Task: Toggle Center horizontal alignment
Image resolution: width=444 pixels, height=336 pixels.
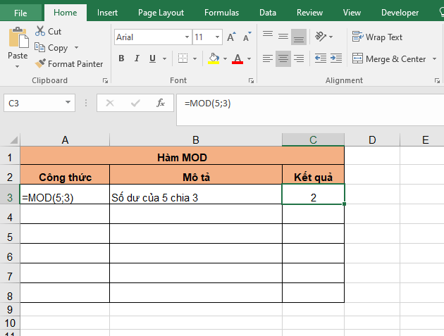Action: pos(283,58)
